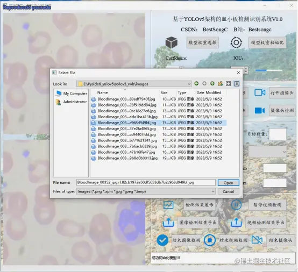Click the blue checkmark end-image icon
The image size is (298, 272).
[162, 240]
